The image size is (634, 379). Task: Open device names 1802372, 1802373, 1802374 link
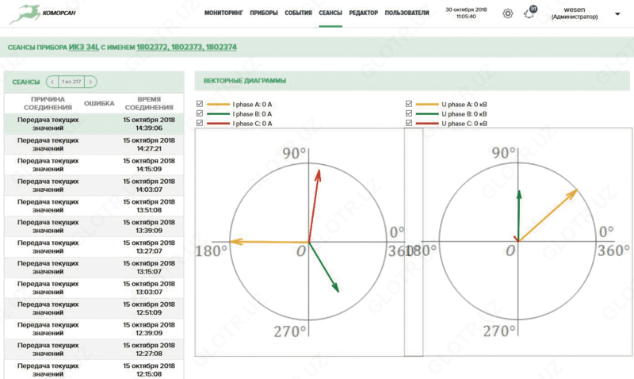[186, 48]
